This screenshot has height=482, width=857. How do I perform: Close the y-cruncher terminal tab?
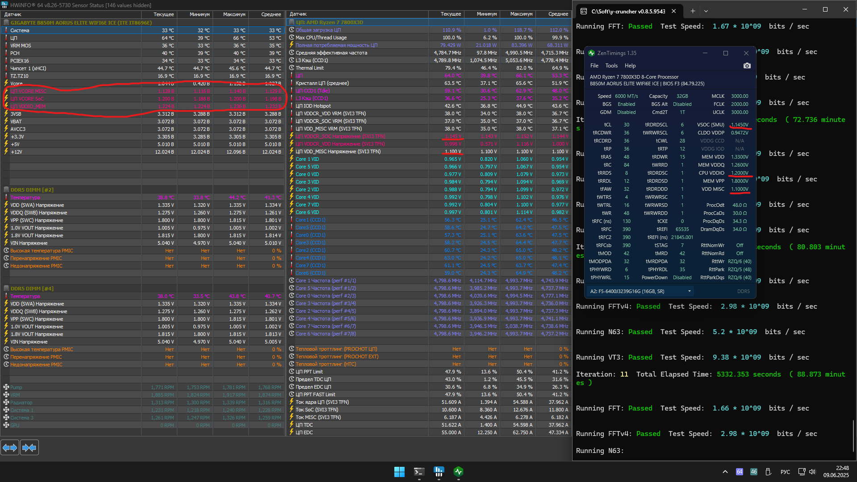pyautogui.click(x=674, y=11)
